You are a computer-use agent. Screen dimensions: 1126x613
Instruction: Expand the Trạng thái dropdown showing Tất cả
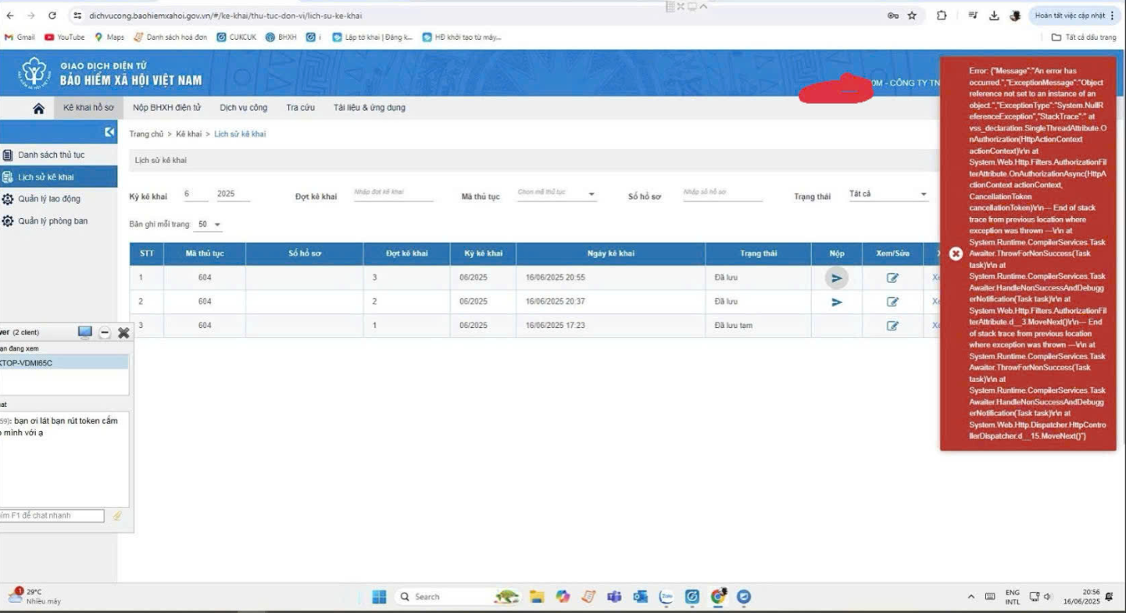[x=888, y=194]
